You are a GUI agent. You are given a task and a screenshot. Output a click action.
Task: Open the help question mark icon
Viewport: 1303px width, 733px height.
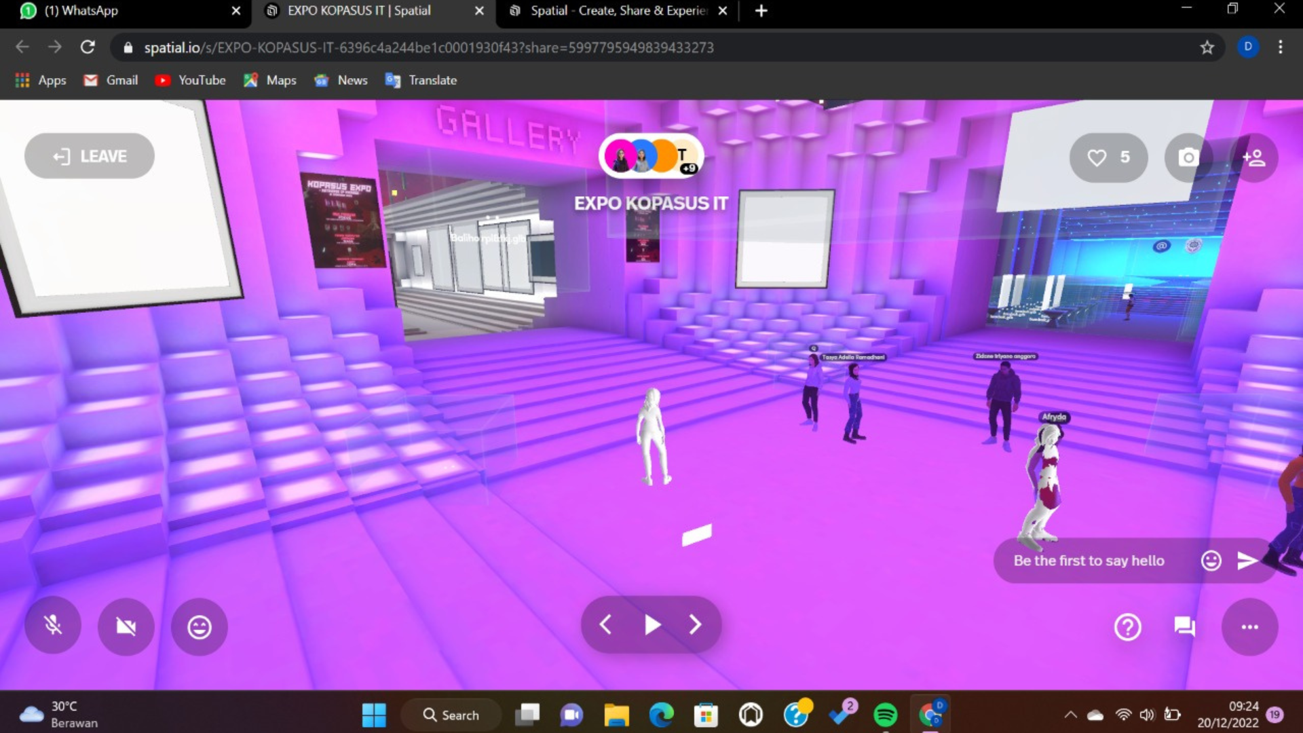point(1127,626)
